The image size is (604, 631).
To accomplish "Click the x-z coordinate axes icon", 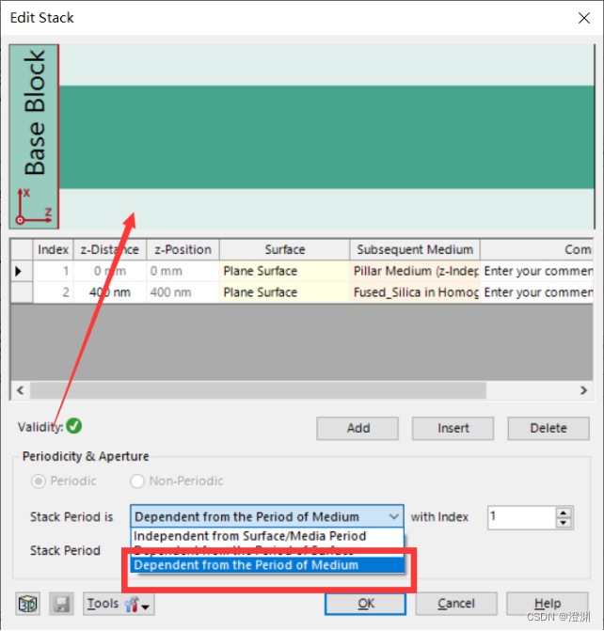I will pyautogui.click(x=34, y=207).
